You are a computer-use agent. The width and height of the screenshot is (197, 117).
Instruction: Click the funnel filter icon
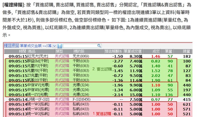[x=60, y=46]
